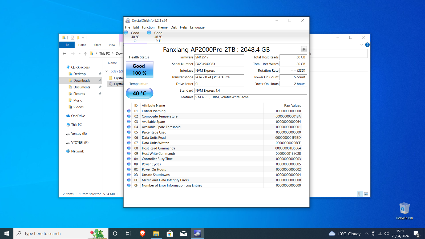Open the File menu in CrystalDiskInfo
This screenshot has height=239, width=425.
127,27
